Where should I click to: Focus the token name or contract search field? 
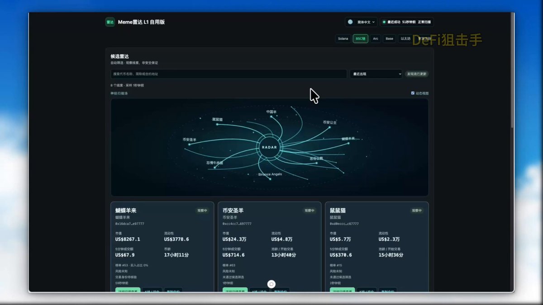click(229, 74)
